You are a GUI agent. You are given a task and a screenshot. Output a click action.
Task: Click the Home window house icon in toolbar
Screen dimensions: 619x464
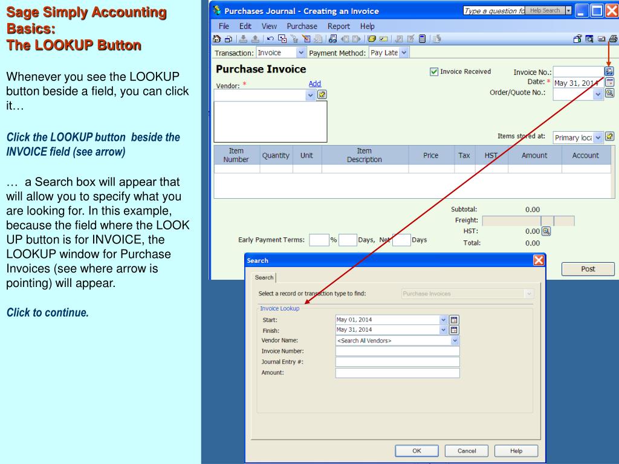point(217,39)
